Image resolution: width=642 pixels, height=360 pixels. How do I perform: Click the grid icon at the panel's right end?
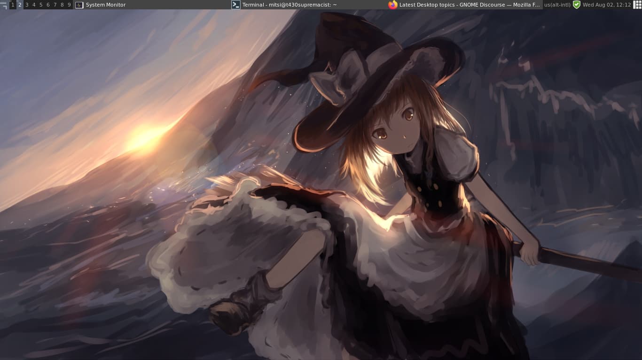point(637,5)
